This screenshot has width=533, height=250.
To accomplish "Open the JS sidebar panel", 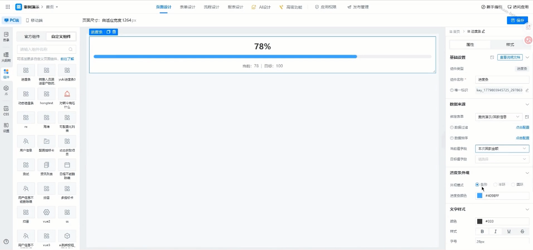I will tap(6, 90).
